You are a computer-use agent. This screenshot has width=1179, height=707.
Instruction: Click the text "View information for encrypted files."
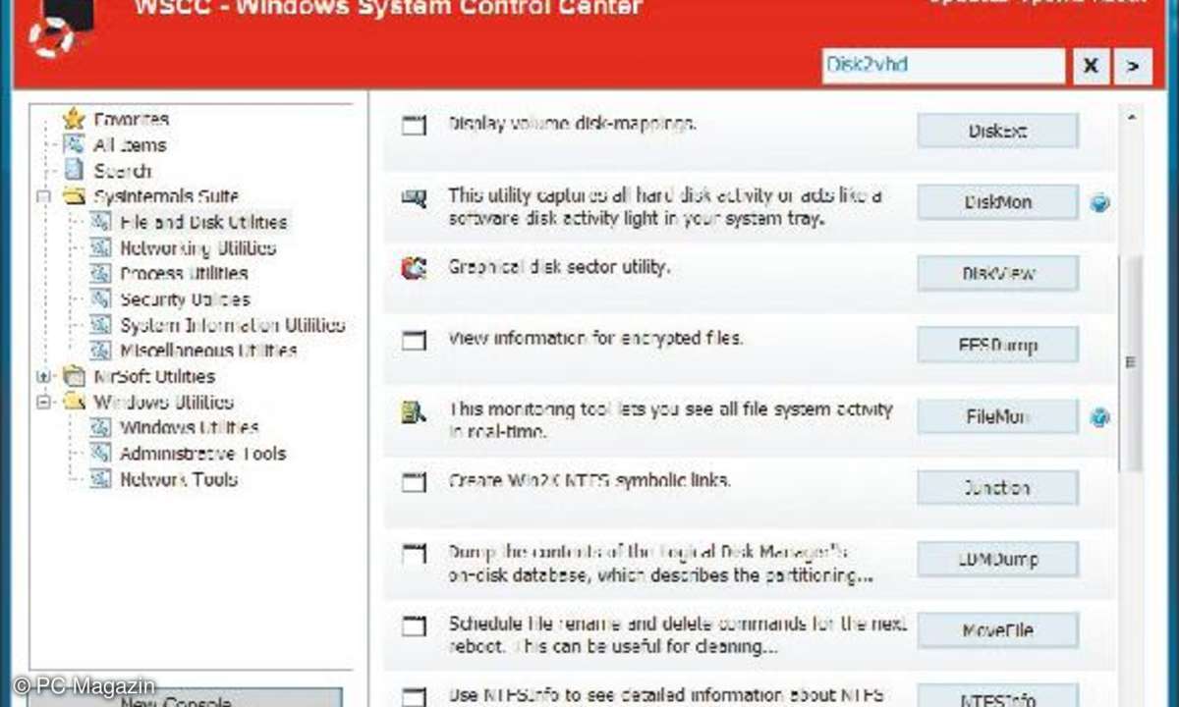[x=596, y=339]
